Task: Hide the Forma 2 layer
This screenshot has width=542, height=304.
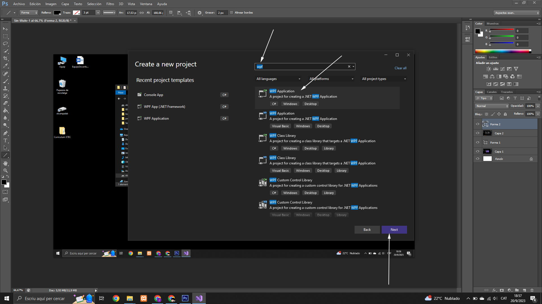Action: (x=478, y=124)
